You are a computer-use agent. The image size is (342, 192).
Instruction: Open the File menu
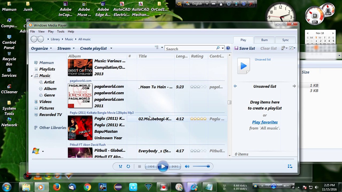pyautogui.click(x=32, y=31)
